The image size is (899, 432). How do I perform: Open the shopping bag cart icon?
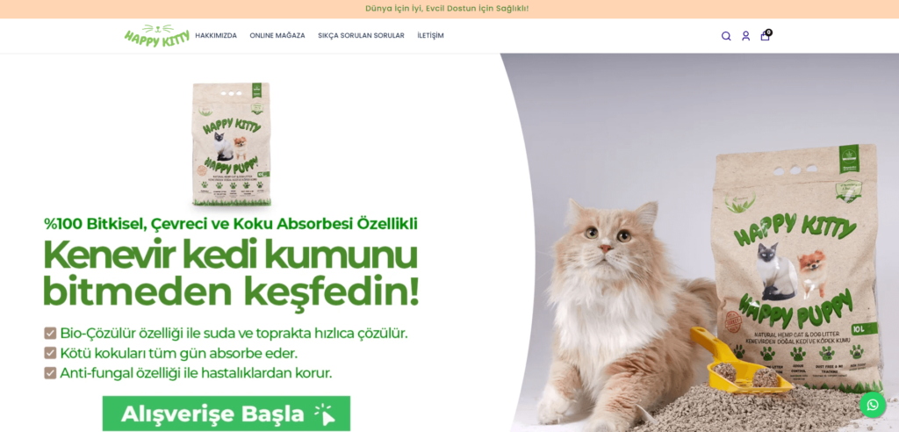coord(765,37)
